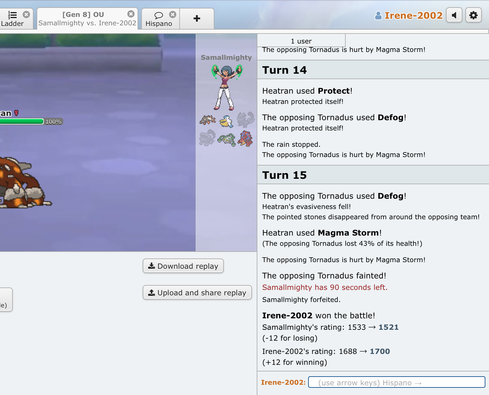Upload and share the replay
Image resolution: width=489 pixels, height=395 pixels.
[197, 292]
